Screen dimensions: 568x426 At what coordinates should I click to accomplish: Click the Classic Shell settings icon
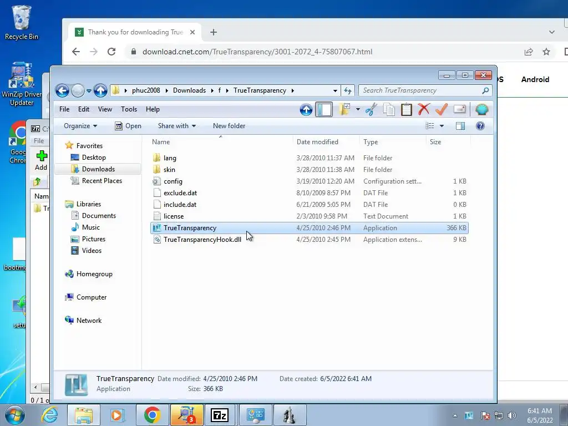tap(482, 109)
